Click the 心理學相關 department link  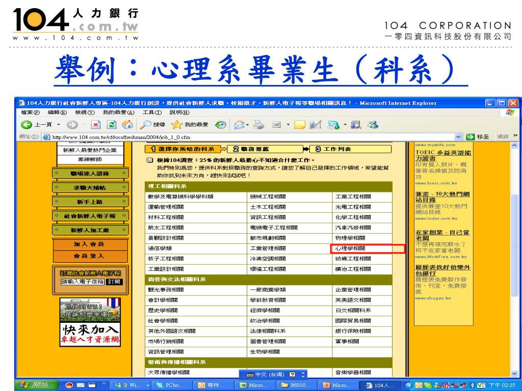pyautogui.click(x=350, y=248)
